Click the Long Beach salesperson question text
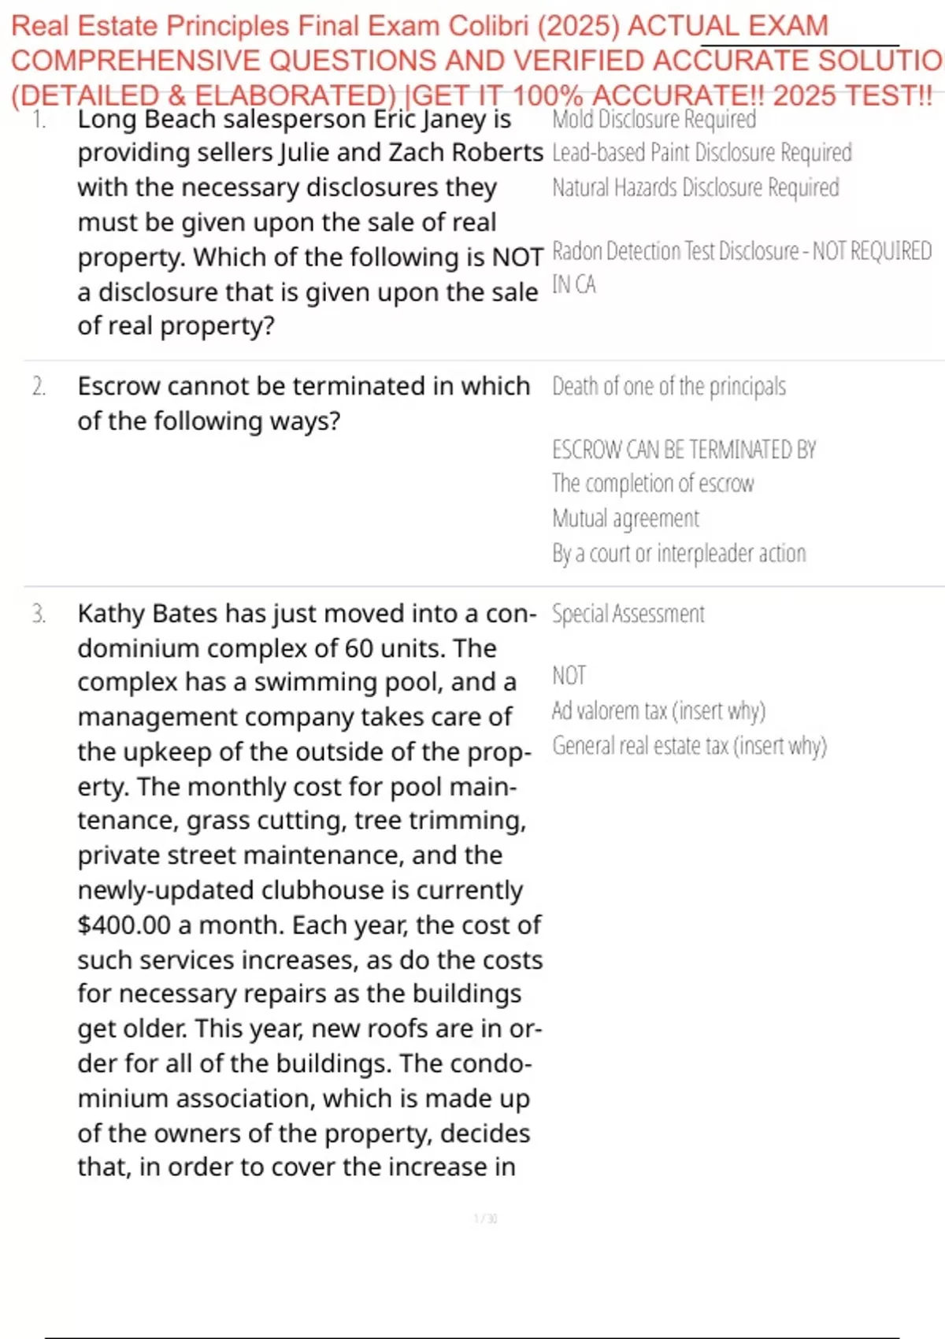945x1339 pixels. [x=310, y=222]
